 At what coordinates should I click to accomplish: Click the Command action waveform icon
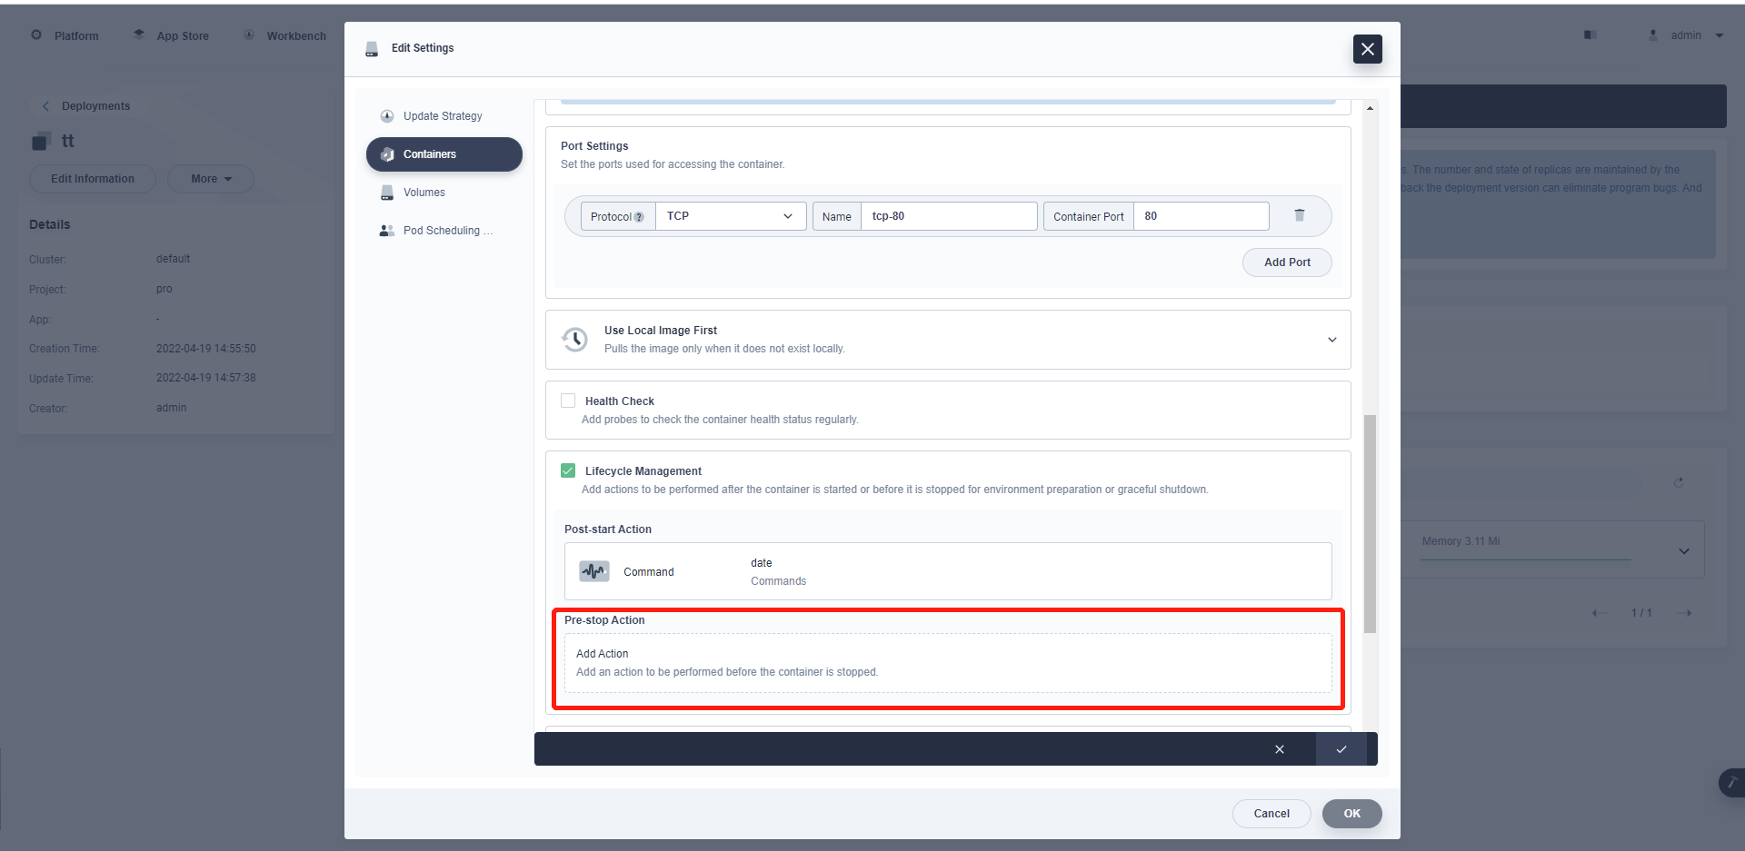(594, 571)
